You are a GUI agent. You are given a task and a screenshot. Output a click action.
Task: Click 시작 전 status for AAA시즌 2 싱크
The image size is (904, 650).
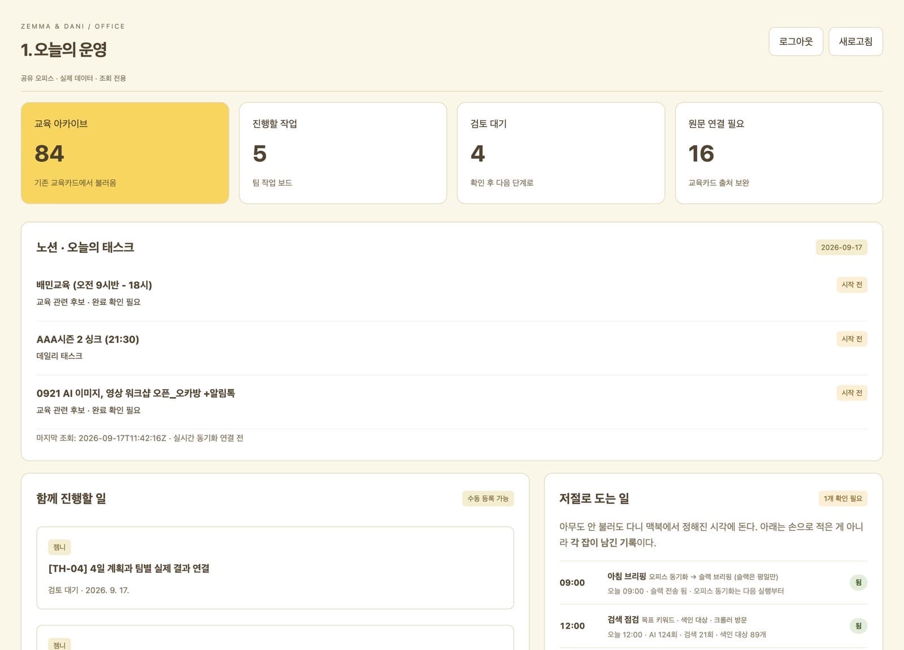(851, 339)
